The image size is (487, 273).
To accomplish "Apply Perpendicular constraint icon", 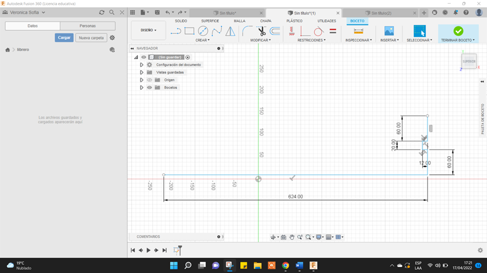I will (305, 31).
